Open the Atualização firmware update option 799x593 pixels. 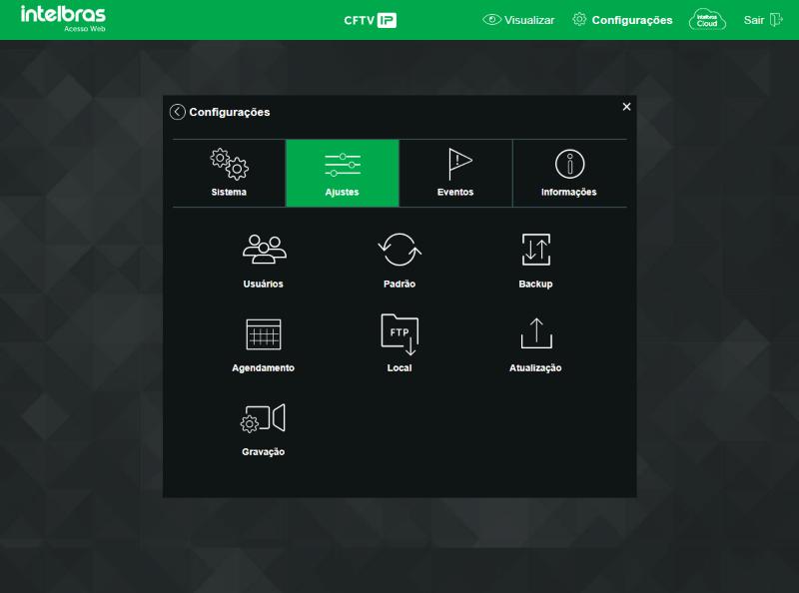(x=535, y=345)
